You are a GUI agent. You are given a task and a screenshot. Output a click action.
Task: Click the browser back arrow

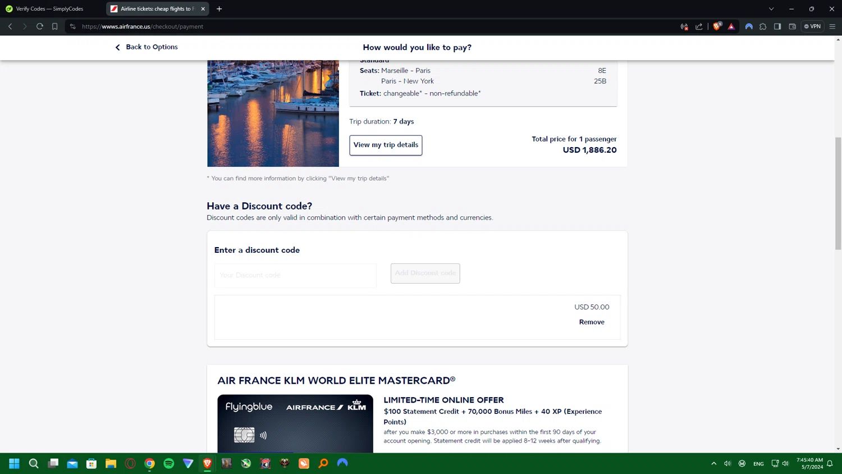10,26
